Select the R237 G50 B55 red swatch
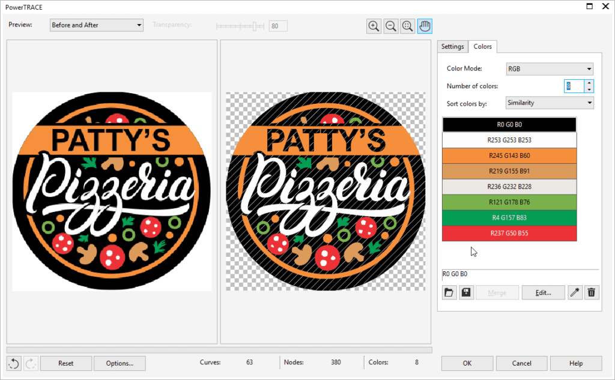Viewport: 615px width, 380px height. coord(509,234)
